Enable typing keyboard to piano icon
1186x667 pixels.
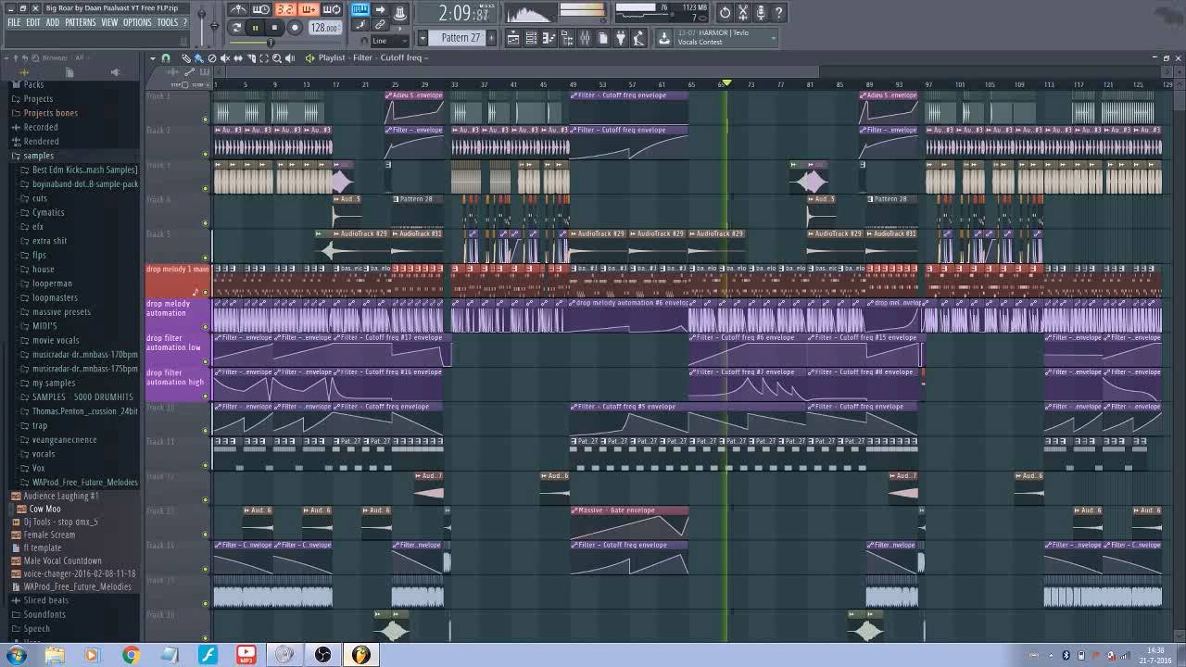click(x=360, y=9)
